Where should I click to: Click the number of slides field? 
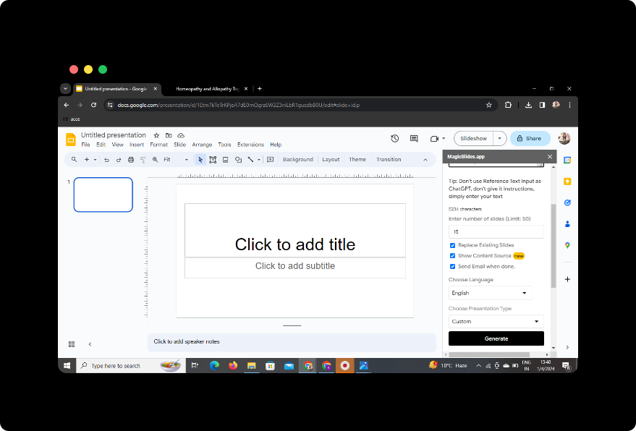tap(496, 232)
